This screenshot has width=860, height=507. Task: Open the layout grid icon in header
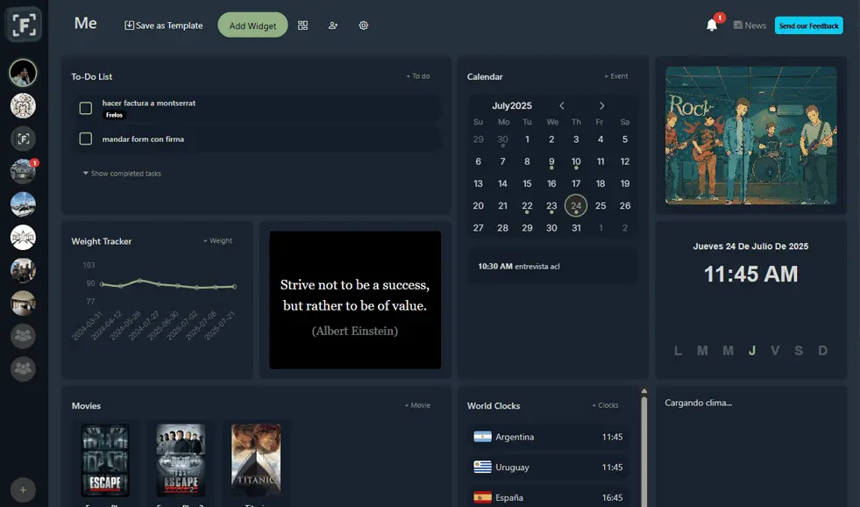point(302,25)
